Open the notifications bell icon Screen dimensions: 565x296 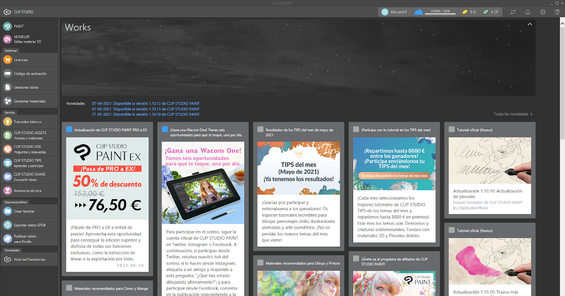pos(528,12)
